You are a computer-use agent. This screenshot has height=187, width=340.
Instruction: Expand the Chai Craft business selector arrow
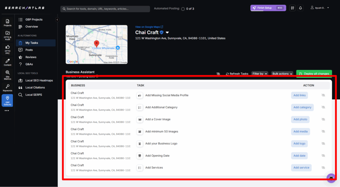pyautogui.click(x=167, y=32)
